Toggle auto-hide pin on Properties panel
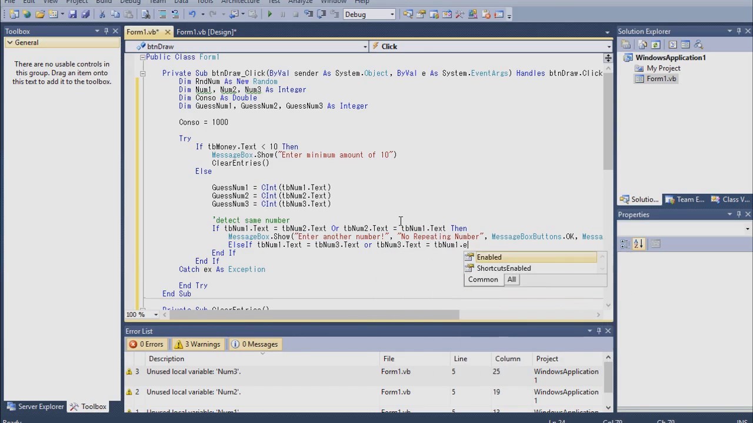The image size is (753, 423). coord(739,214)
